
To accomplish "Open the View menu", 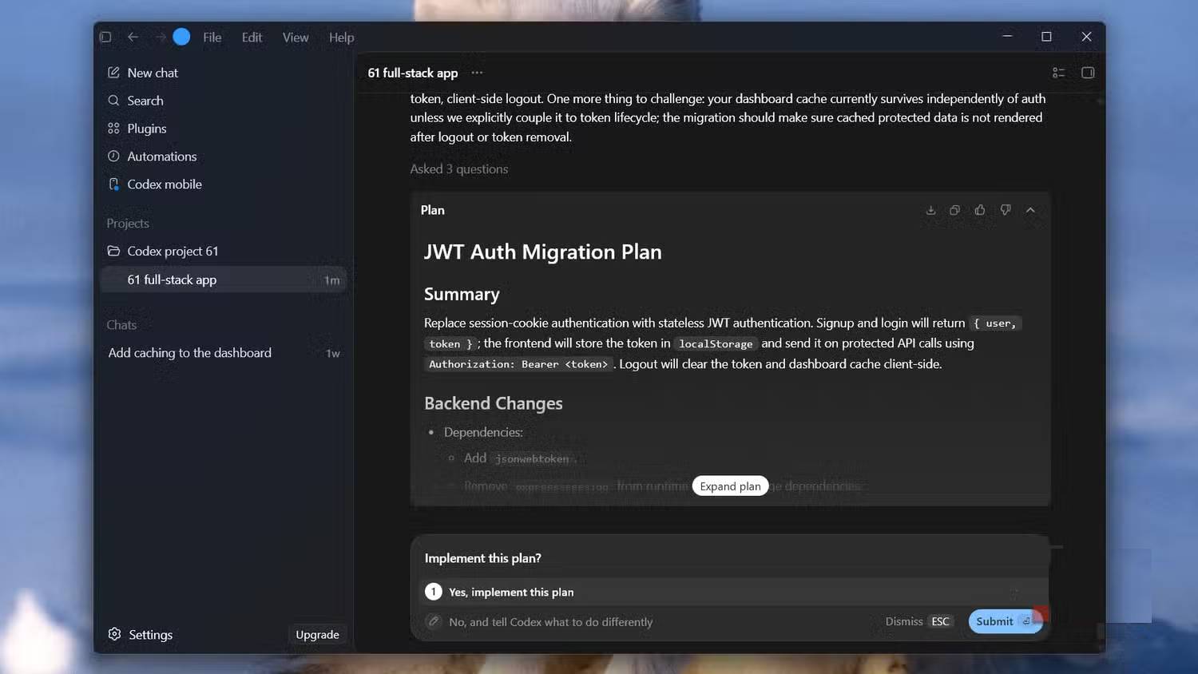I will coord(296,38).
